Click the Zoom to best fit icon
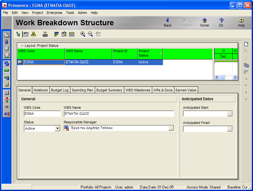 tap(98, 34)
